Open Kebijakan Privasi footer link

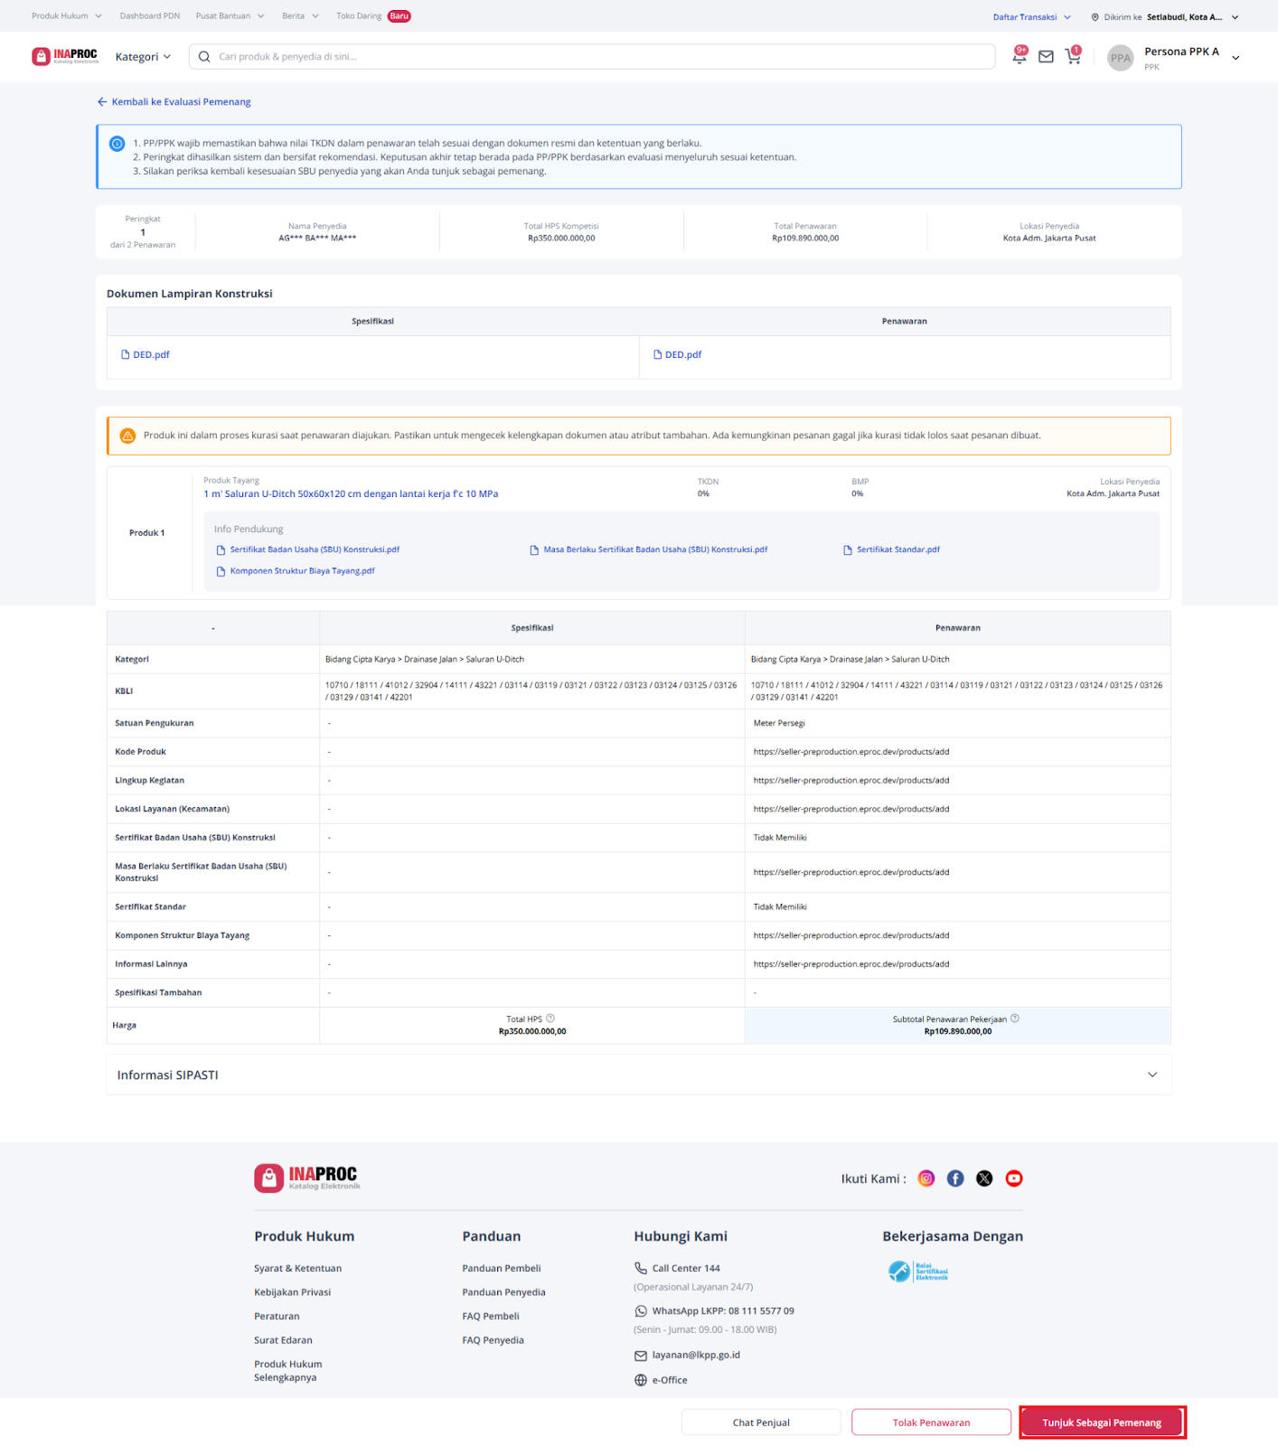click(x=293, y=1292)
